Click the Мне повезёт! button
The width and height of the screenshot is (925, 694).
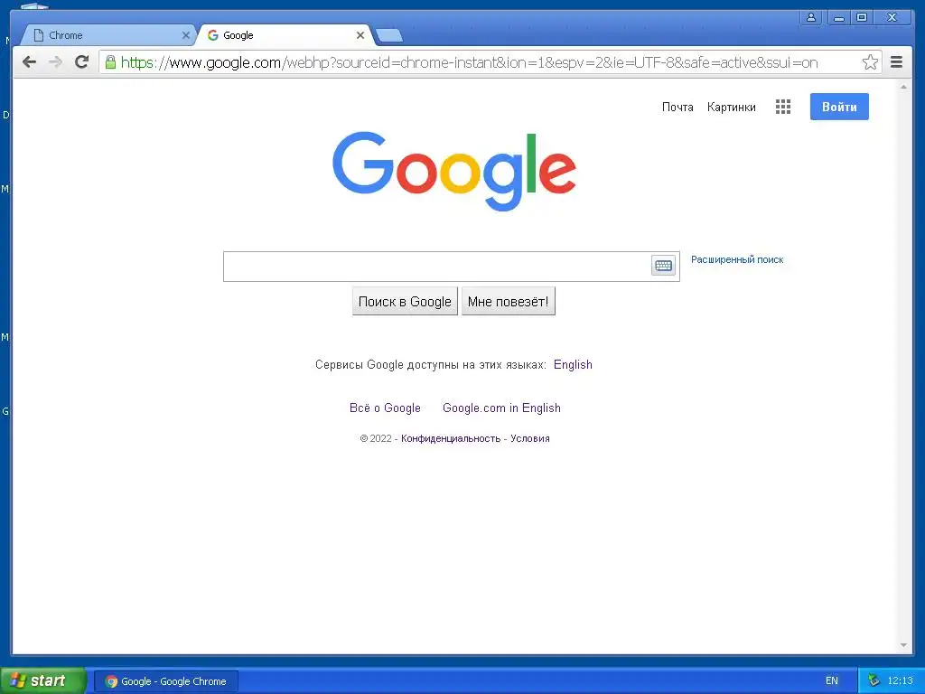click(508, 302)
